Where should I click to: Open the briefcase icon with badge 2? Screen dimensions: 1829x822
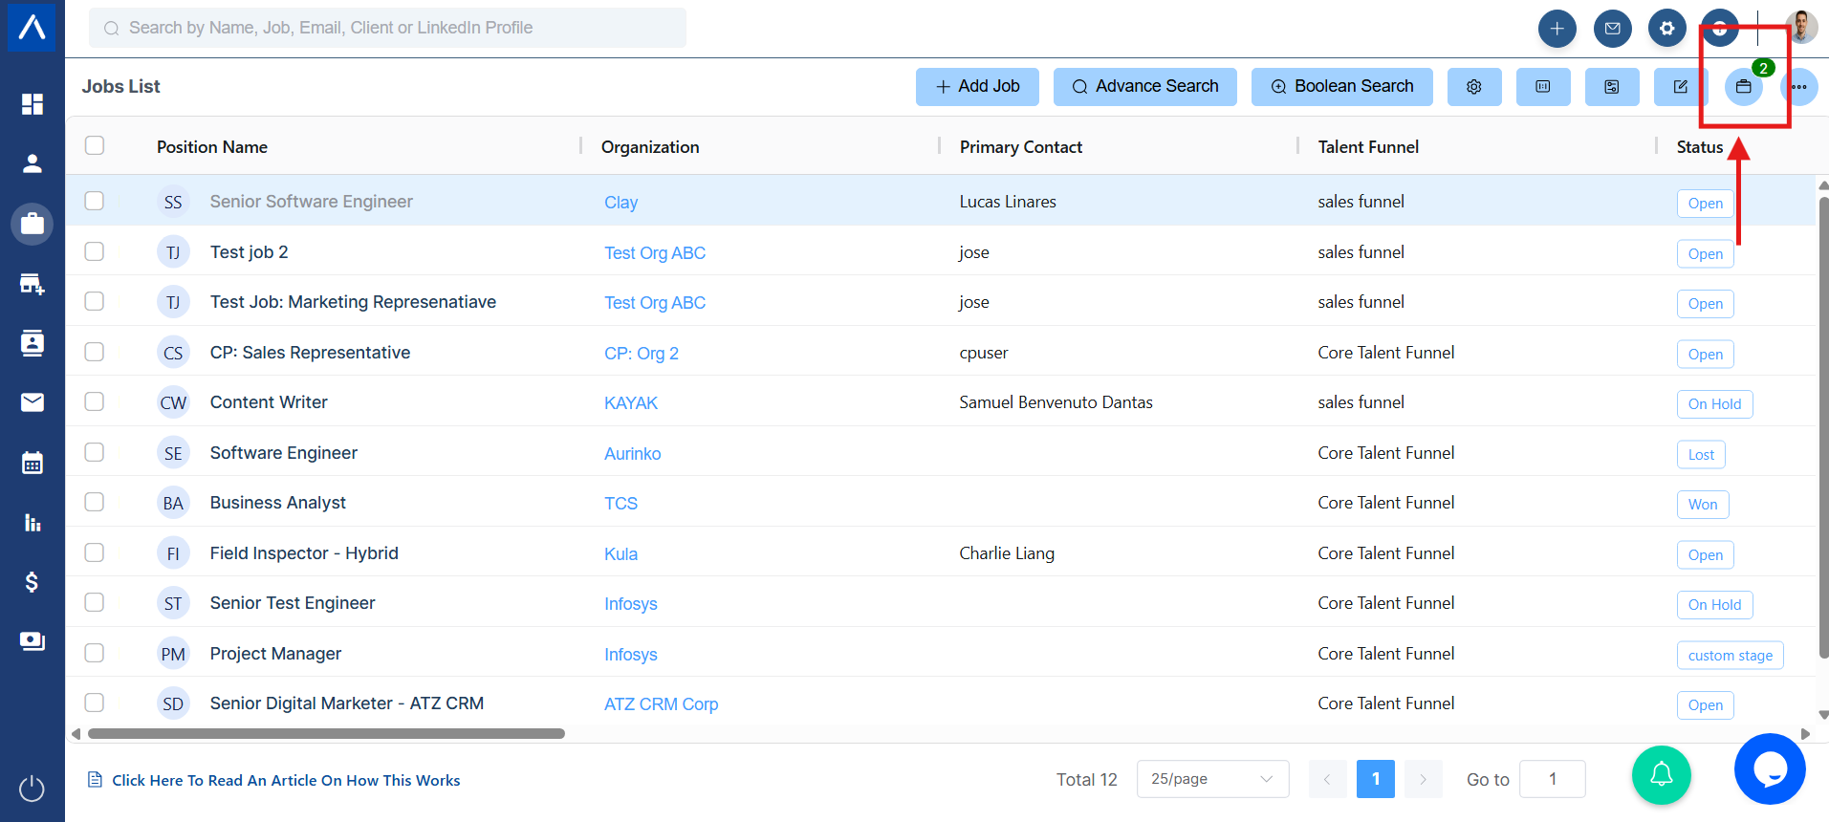(1743, 87)
